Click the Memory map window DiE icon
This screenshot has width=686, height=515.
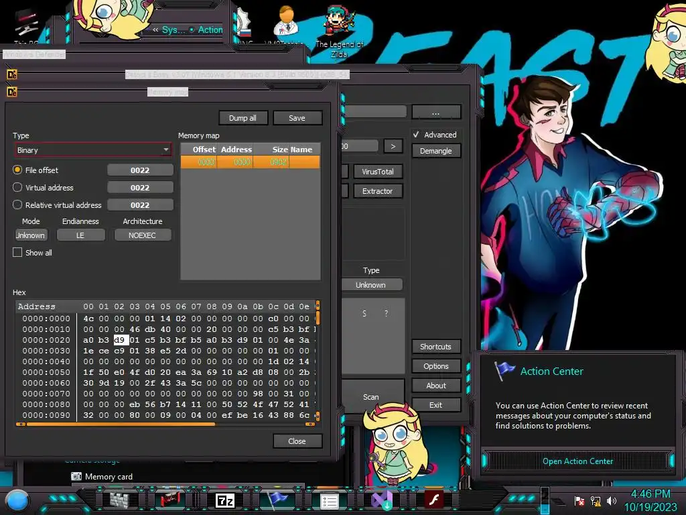12,92
